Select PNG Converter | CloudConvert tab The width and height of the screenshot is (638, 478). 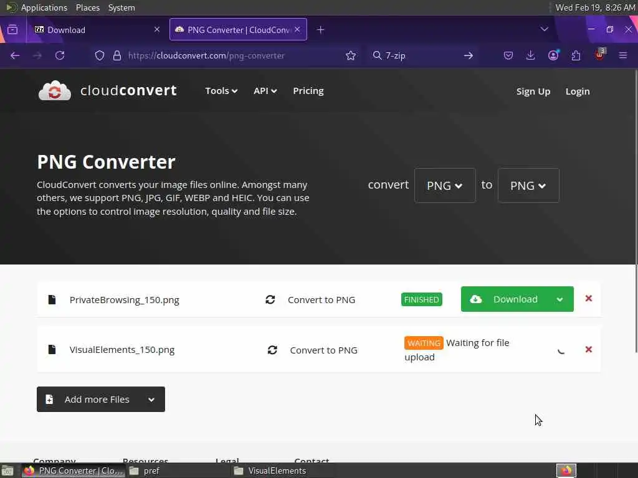[x=238, y=30]
